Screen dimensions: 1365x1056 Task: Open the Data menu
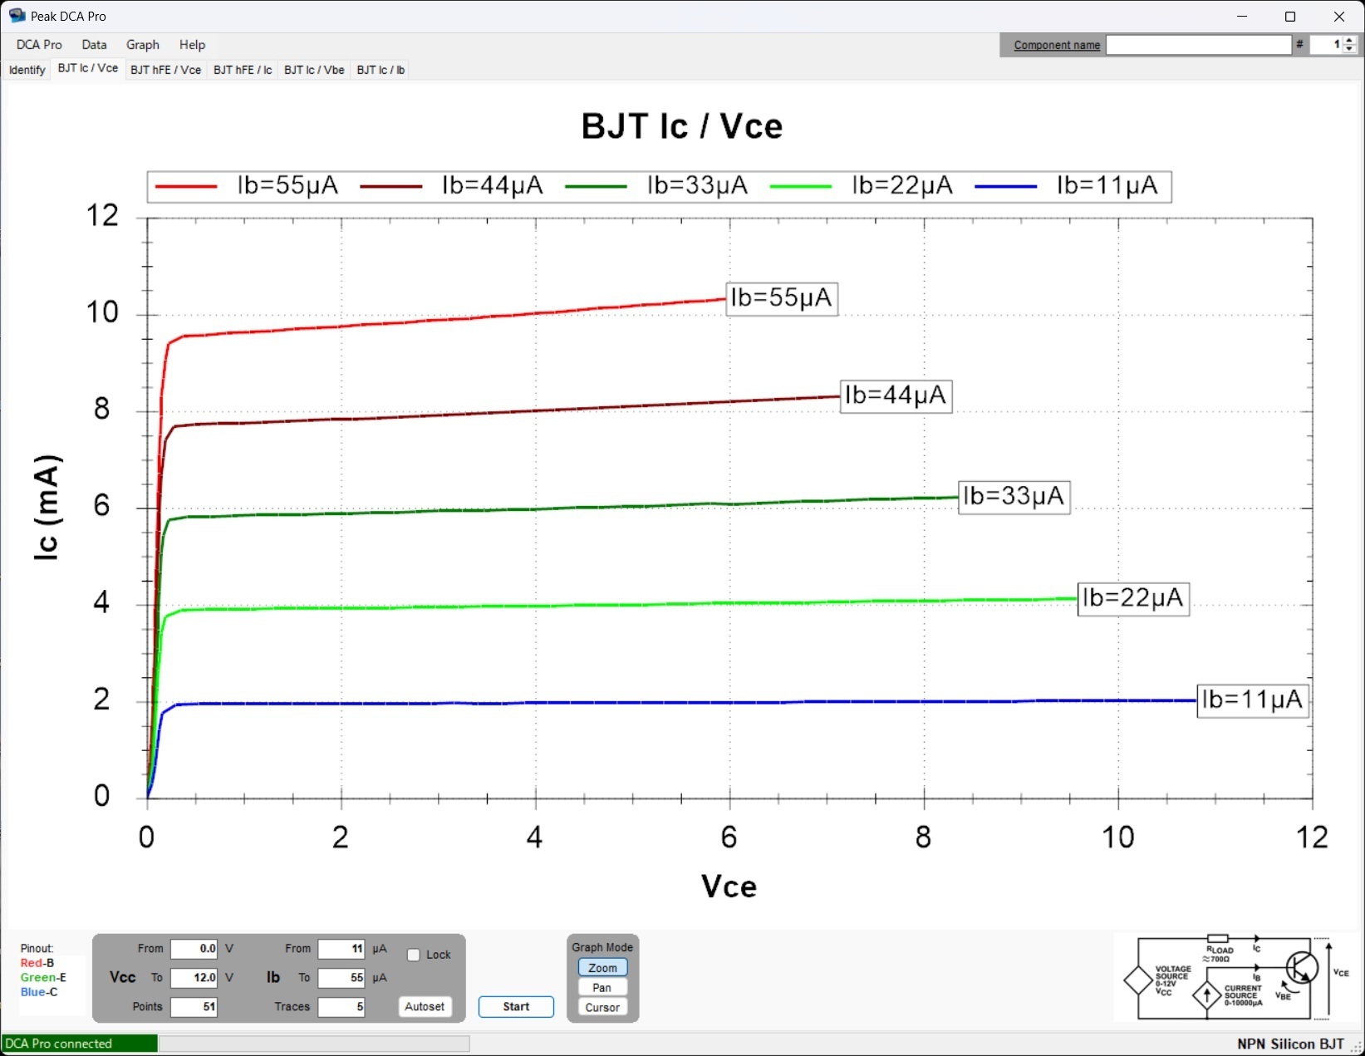click(x=94, y=45)
